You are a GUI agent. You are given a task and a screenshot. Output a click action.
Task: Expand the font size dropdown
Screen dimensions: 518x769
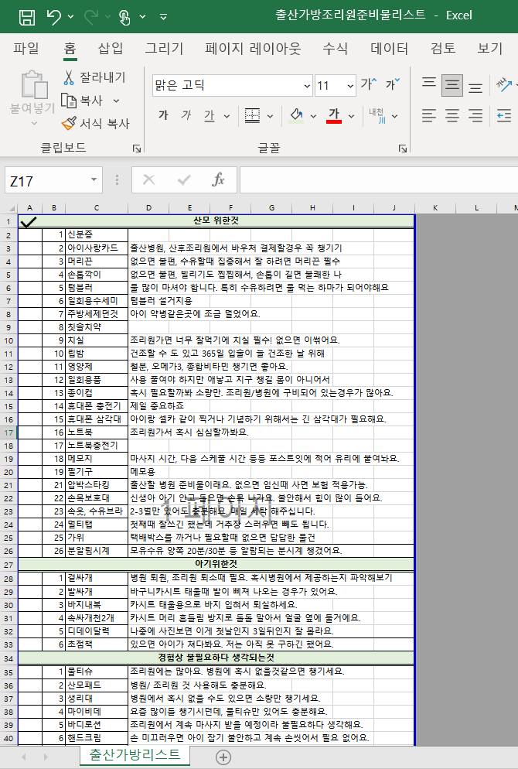coord(349,85)
